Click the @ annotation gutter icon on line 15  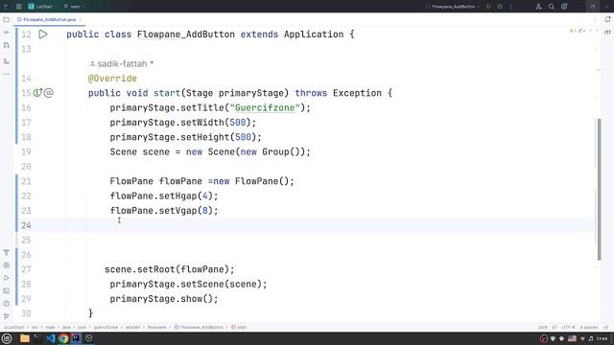[48, 93]
